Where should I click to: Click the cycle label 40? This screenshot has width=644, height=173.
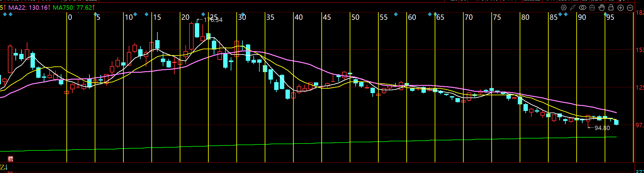point(298,17)
